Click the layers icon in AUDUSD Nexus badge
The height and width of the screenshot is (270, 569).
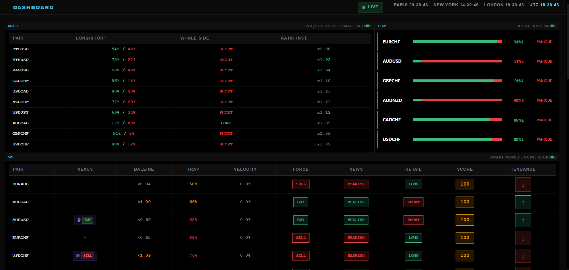79,220
